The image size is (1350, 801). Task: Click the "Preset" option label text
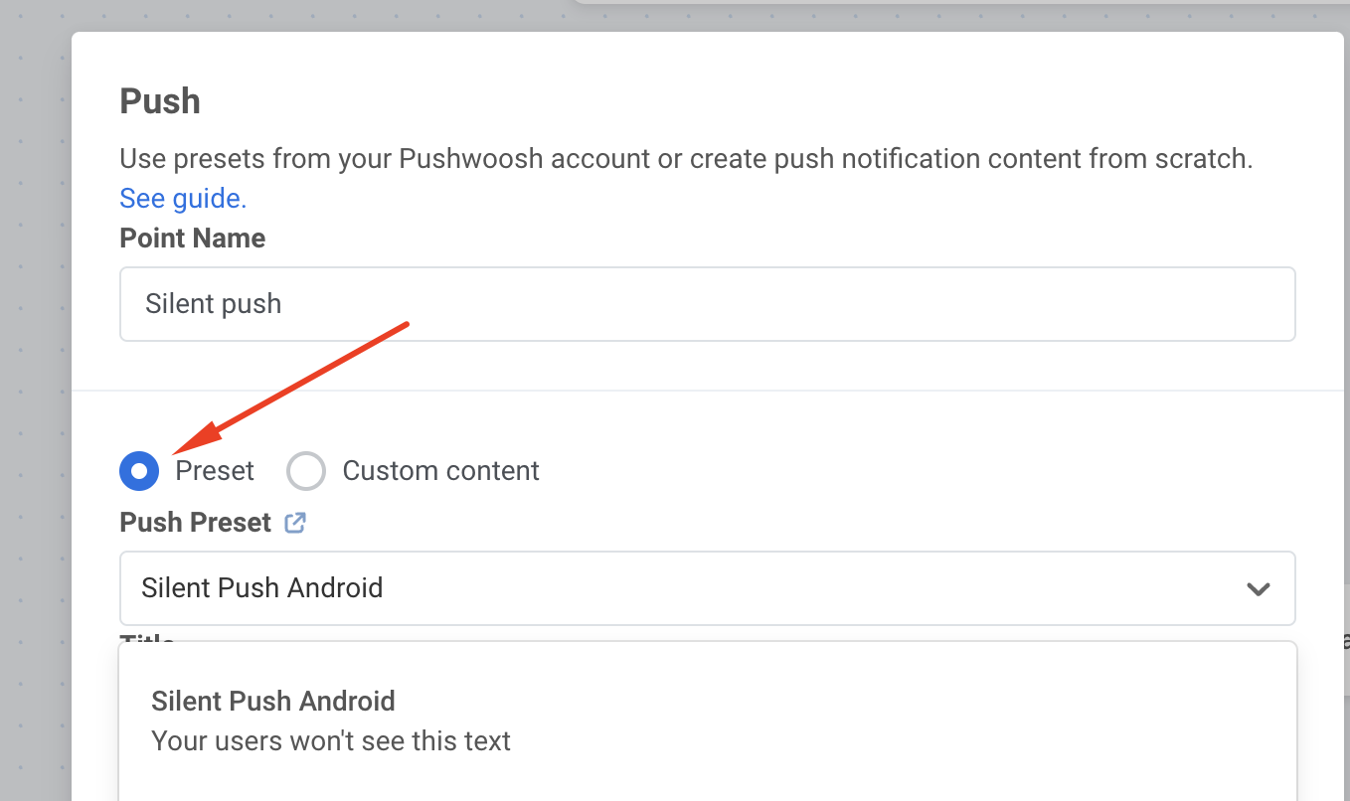tap(215, 471)
